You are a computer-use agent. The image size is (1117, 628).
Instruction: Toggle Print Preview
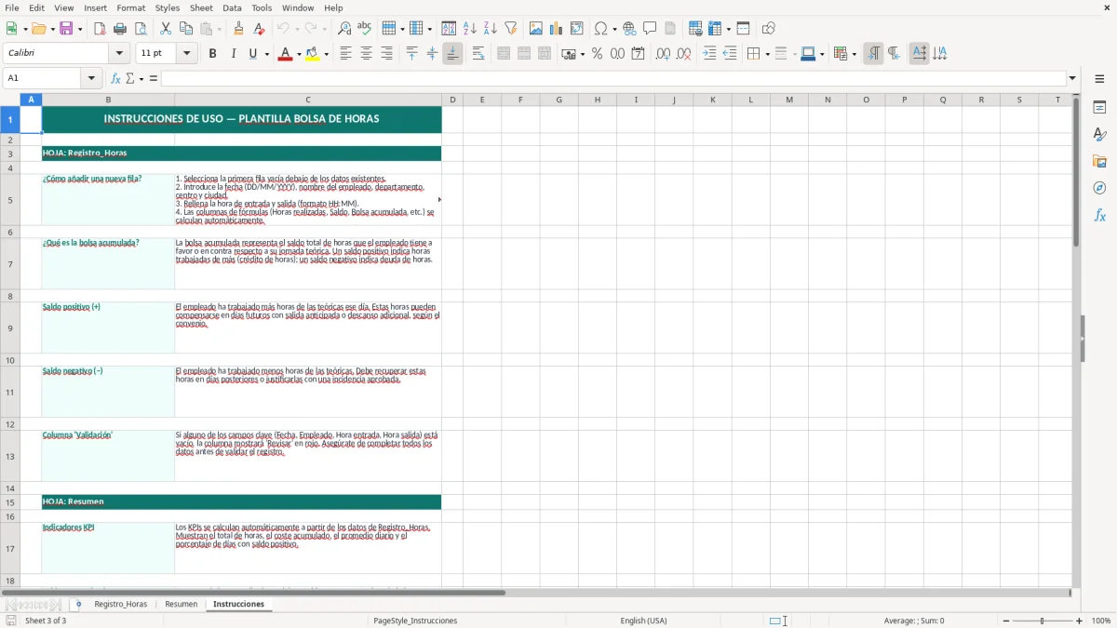[141, 29]
